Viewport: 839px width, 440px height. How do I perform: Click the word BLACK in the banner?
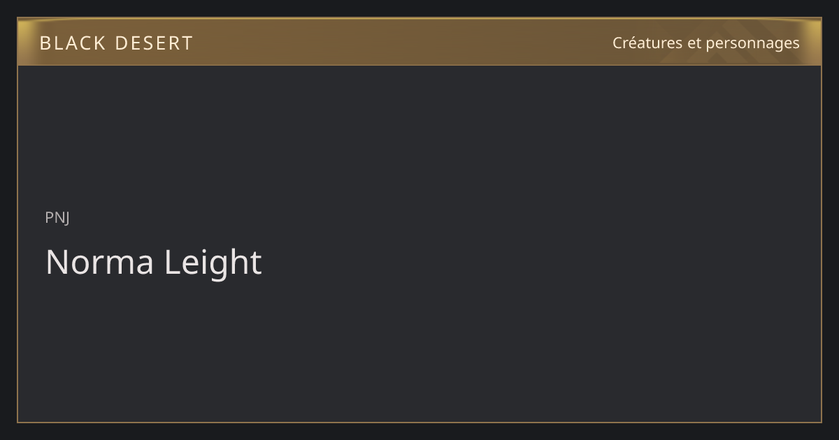(x=73, y=43)
